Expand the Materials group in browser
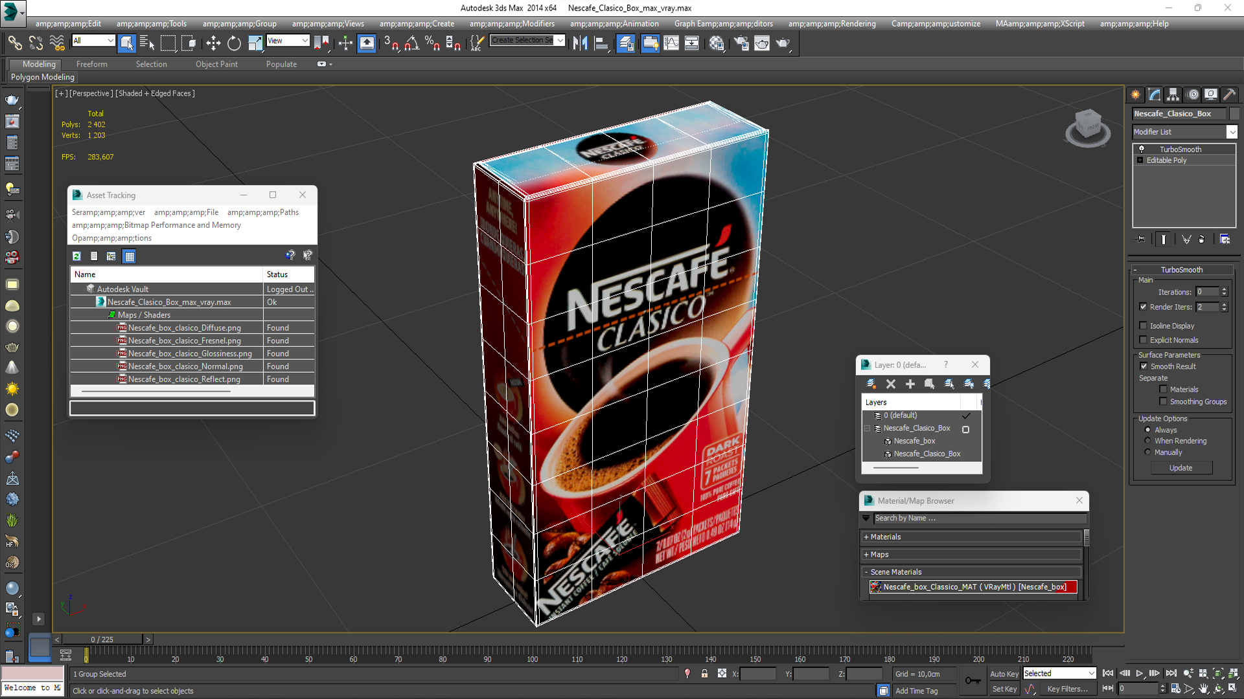This screenshot has width=1244, height=699. [x=866, y=537]
